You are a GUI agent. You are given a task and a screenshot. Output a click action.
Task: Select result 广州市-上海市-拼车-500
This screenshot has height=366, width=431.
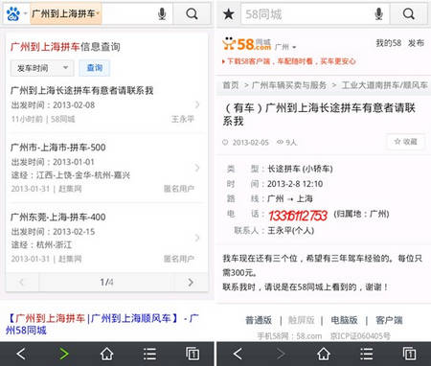107,168
